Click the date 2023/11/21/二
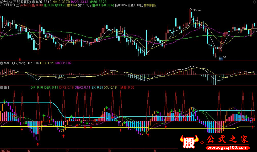This screenshot has height=152, width=257. 10,5
